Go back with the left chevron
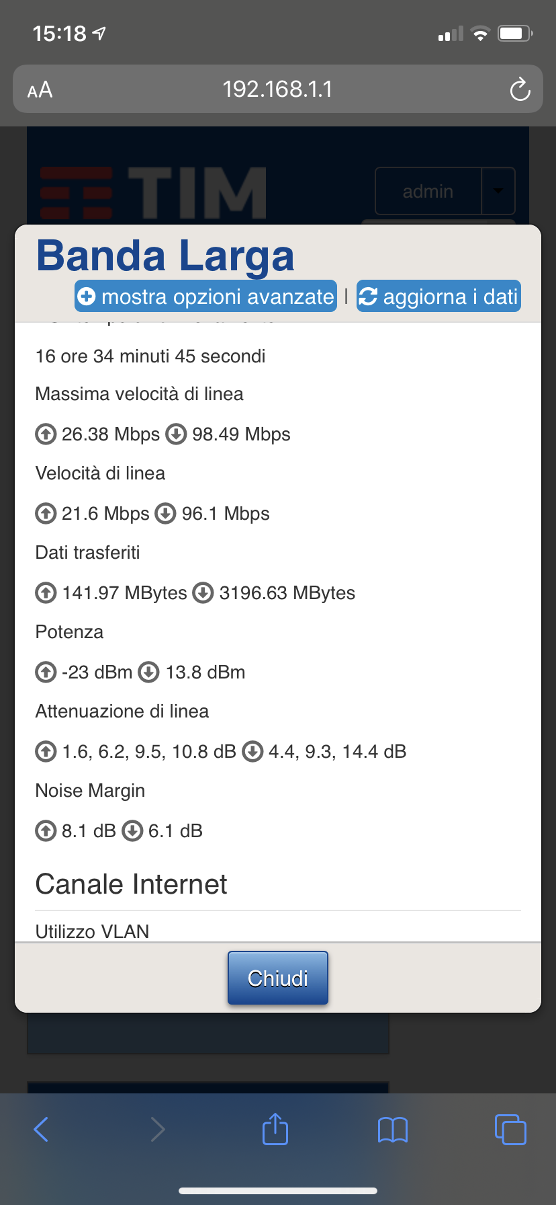 point(41,1129)
